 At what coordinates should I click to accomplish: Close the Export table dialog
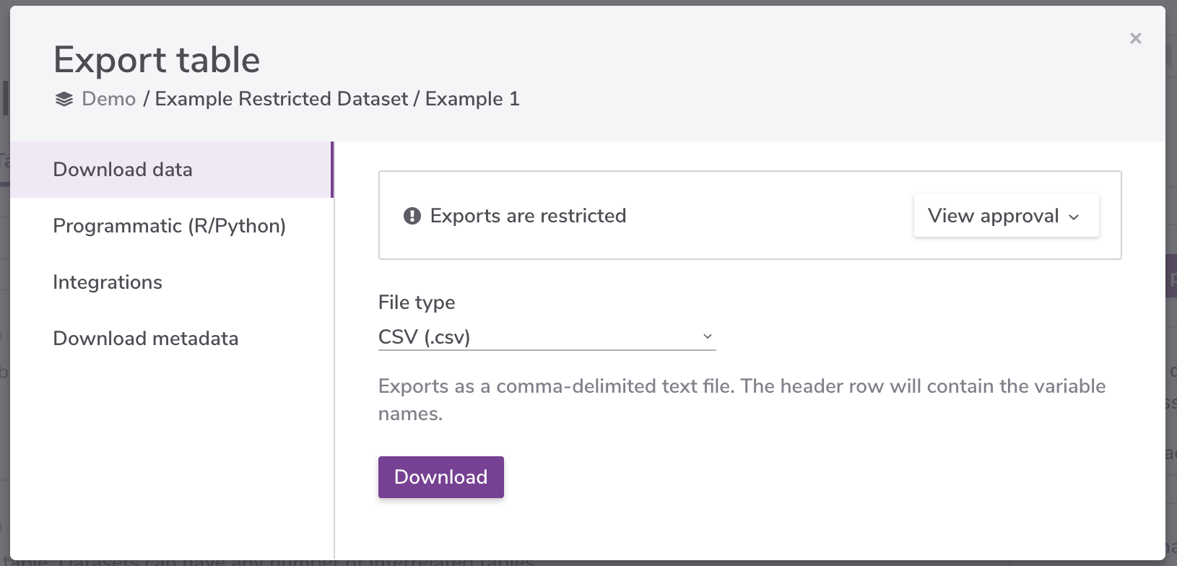[x=1136, y=38]
